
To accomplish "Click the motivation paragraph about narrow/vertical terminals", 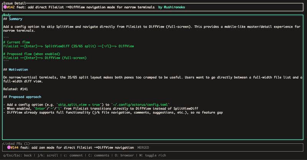I will (153, 79).
